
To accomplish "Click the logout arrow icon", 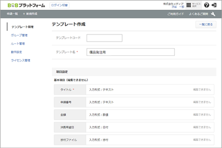I will (x=214, y=5).
